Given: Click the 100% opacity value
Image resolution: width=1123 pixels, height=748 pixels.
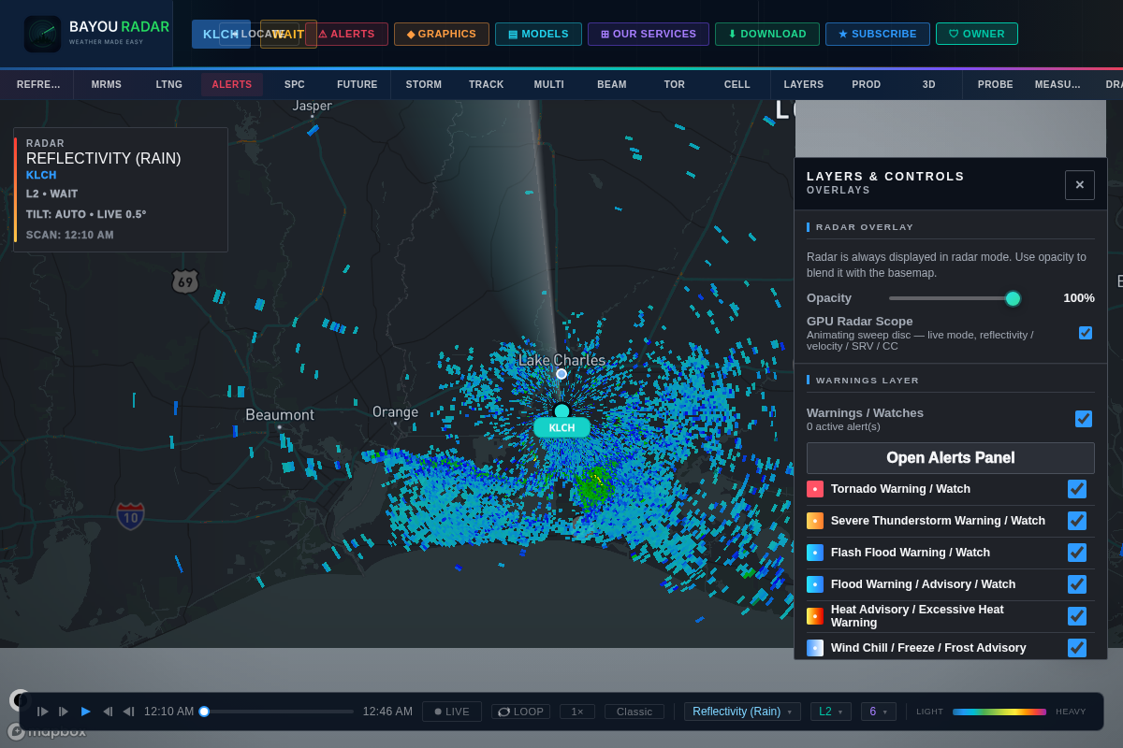Looking at the screenshot, I should (x=1079, y=298).
